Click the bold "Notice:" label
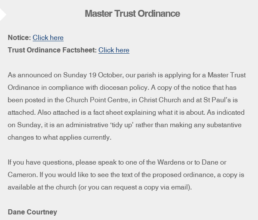 19,38
